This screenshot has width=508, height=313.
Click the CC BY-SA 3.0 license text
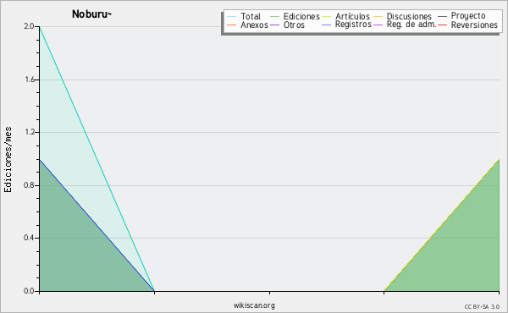[482, 306]
